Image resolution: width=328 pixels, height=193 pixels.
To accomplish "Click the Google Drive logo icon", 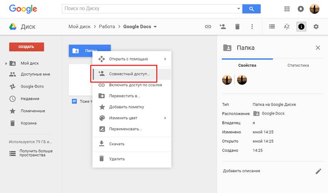I will click(x=13, y=27).
